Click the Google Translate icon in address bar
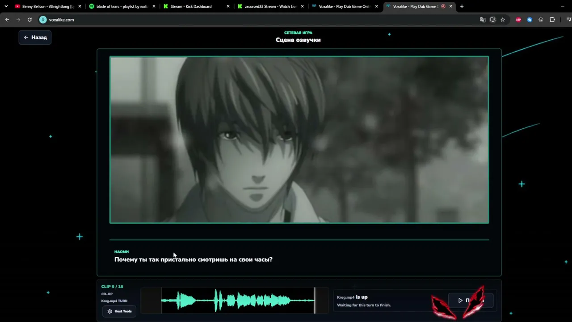The image size is (572, 322). 483,20
